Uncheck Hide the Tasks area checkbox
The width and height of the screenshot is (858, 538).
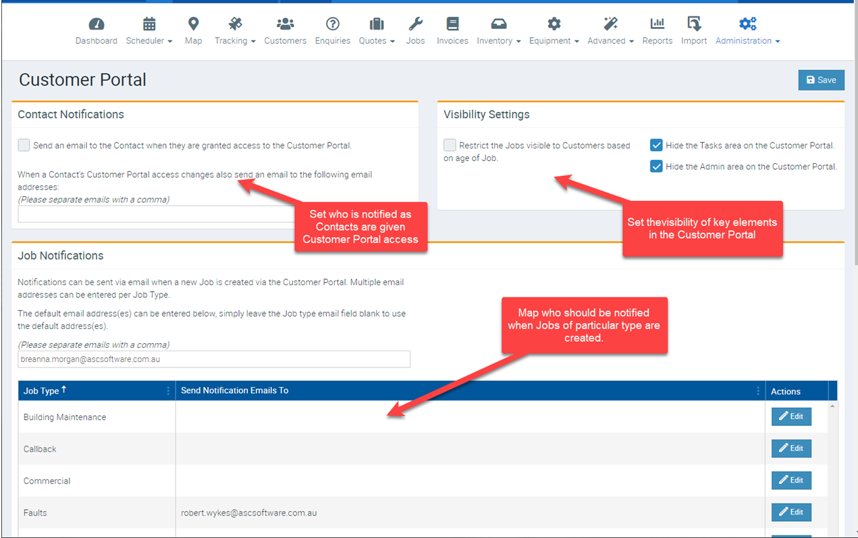(656, 145)
